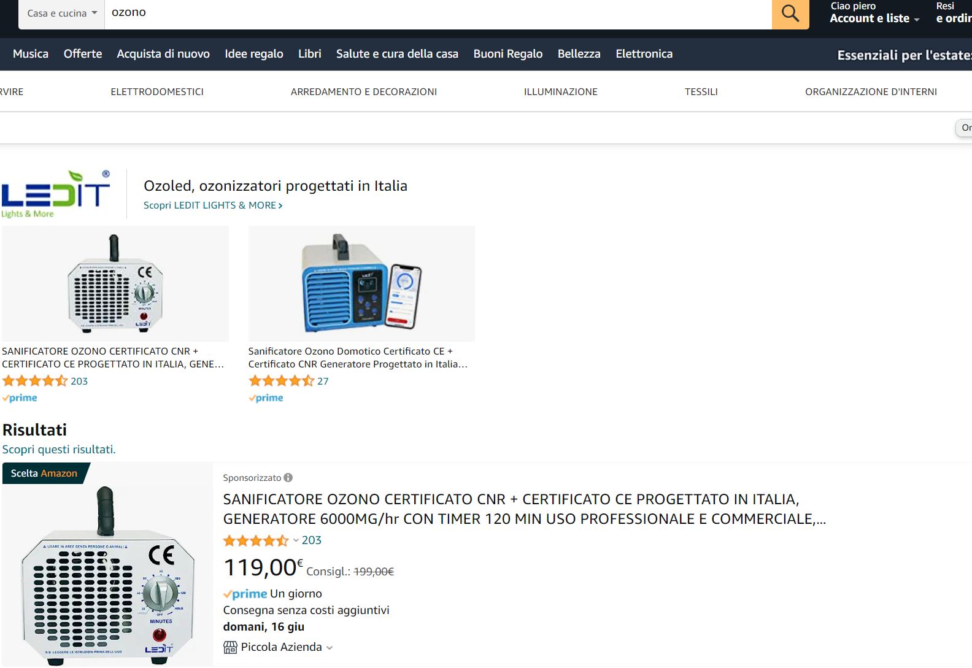972x668 pixels.
Task: Open the Sponsorizzato info icon
Action: pos(288,477)
